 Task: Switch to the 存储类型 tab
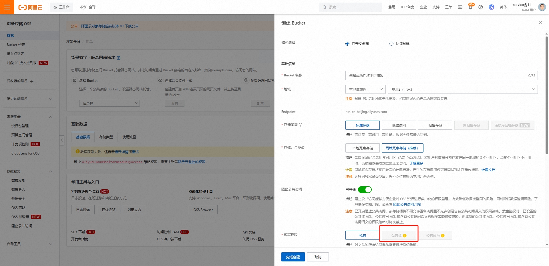106,137
